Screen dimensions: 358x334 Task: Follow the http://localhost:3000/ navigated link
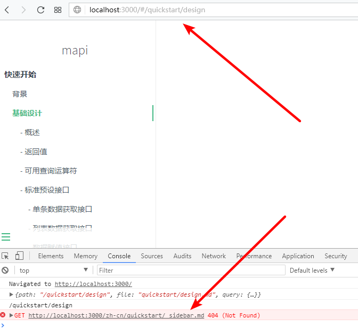click(x=93, y=284)
